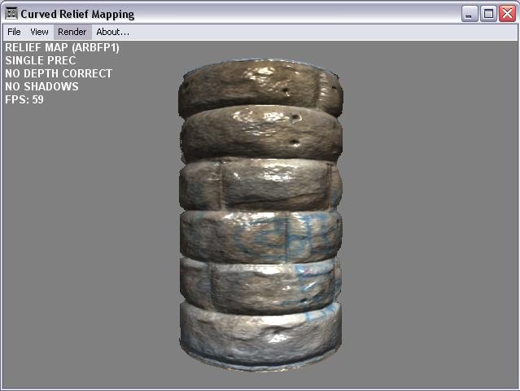520x391 pixels.
Task: Click the 'NO DEPTH CORRECT' overlay text
Action: coord(59,73)
